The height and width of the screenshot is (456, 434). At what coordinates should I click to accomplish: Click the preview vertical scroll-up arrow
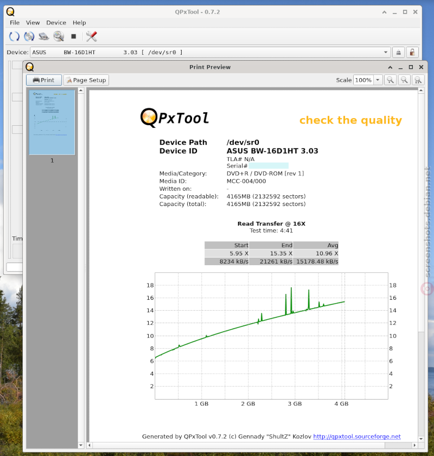click(x=421, y=91)
